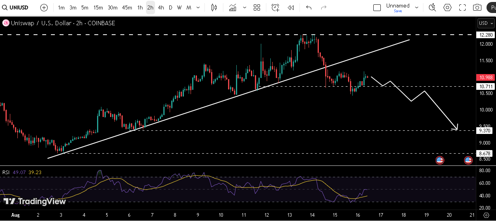Switch to 1m timeframe
Viewport: 496px width, 221px height.
click(x=61, y=7)
